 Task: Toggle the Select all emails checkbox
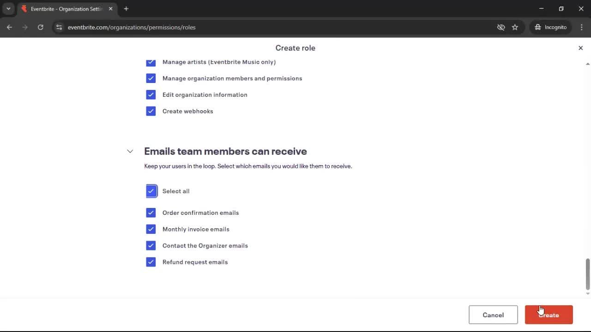click(151, 191)
